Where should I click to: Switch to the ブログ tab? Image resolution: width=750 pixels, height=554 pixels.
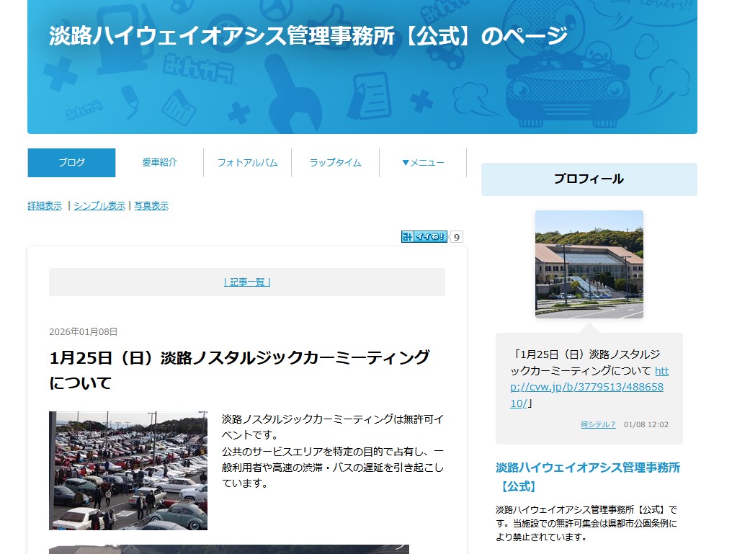click(71, 163)
